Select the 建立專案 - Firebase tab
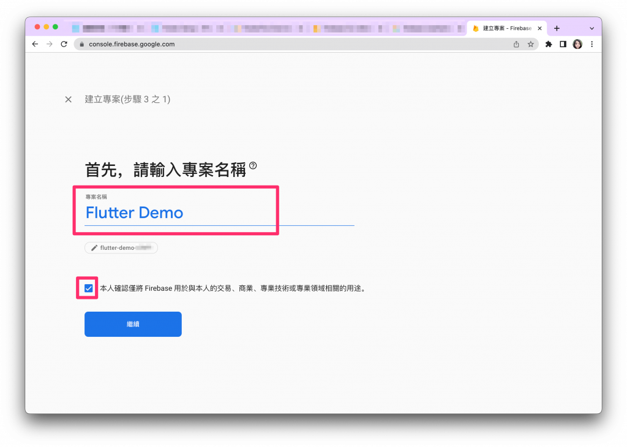Viewport: 627px width, 447px height. pos(506,28)
